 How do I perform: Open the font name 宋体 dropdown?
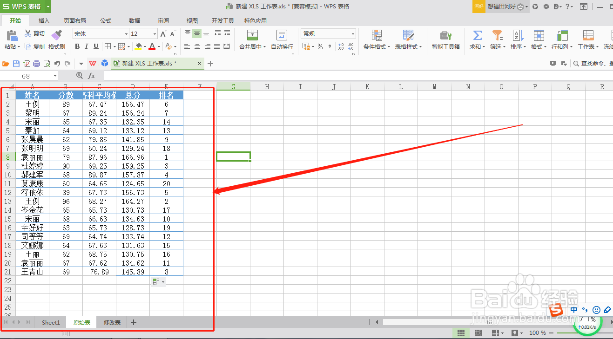[x=126, y=34]
